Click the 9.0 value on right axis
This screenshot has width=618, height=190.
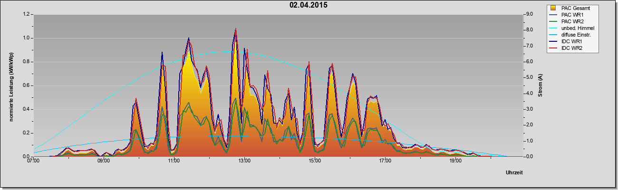point(530,14)
